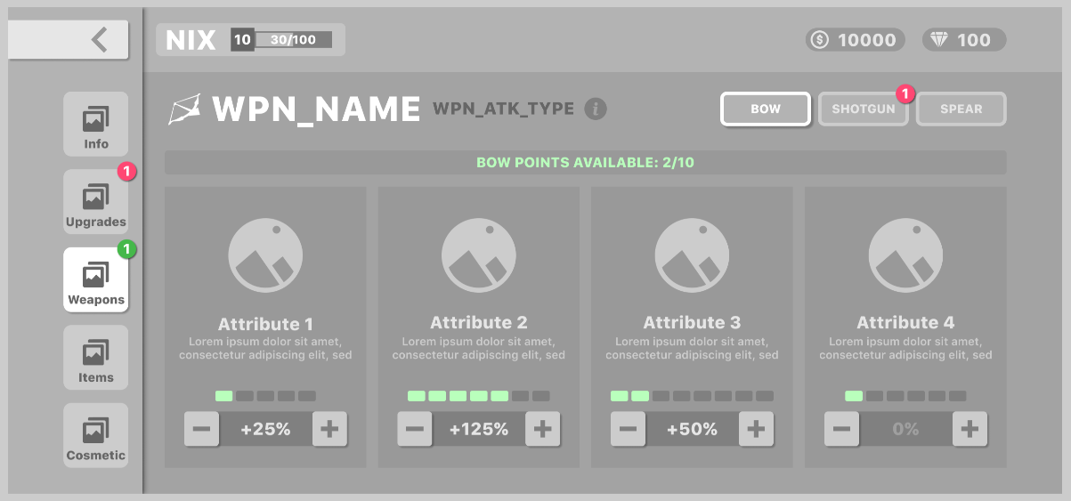The image size is (1071, 501).
Task: Select the SPEAR weapon button
Action: click(961, 109)
